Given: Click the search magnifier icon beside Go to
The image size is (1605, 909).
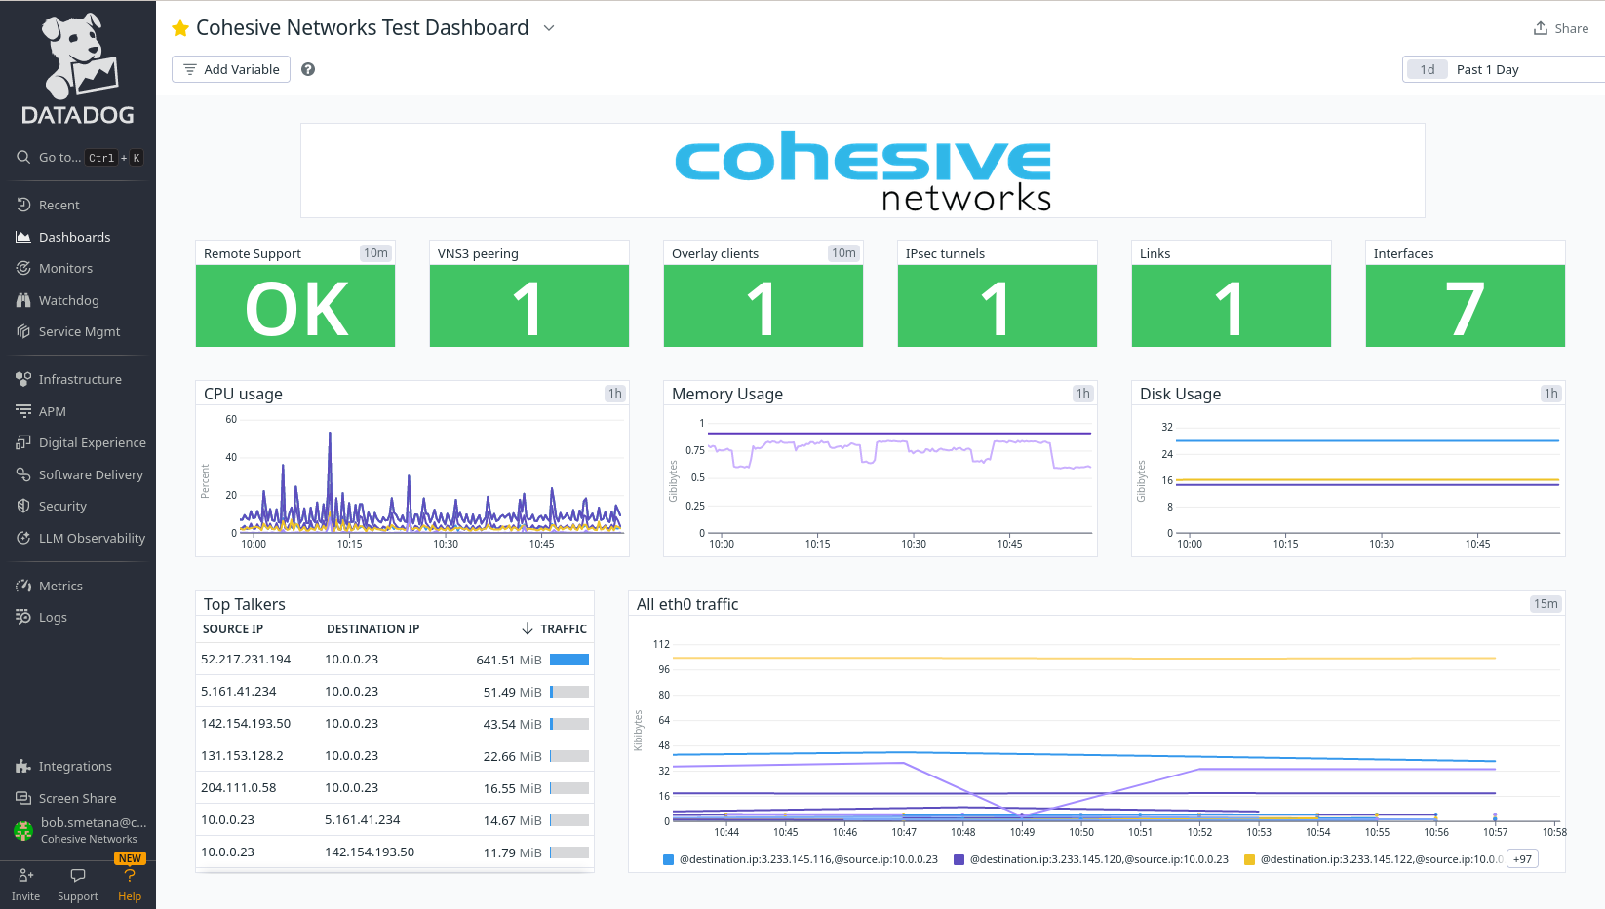Looking at the screenshot, I should coord(23,157).
